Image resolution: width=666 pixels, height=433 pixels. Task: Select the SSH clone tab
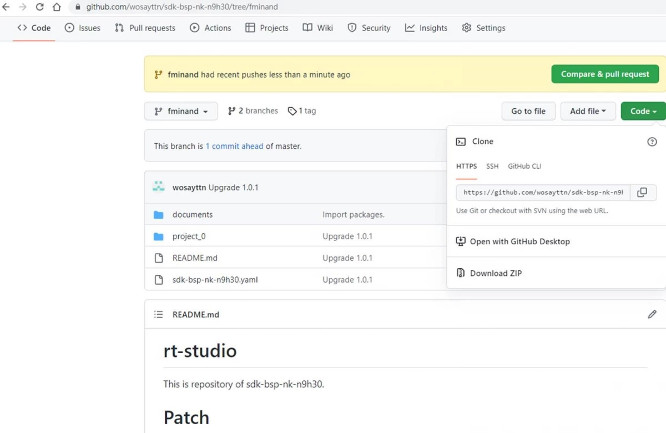click(492, 166)
